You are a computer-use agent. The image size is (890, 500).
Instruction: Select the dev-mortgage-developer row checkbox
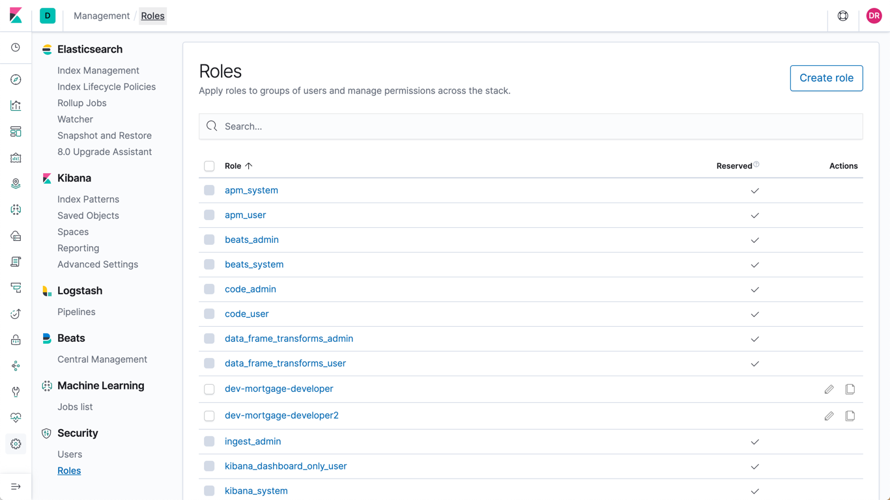[209, 389]
